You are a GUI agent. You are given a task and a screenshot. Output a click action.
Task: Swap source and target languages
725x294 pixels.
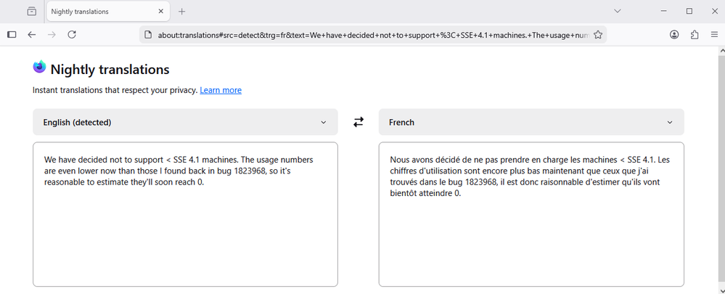coord(359,122)
